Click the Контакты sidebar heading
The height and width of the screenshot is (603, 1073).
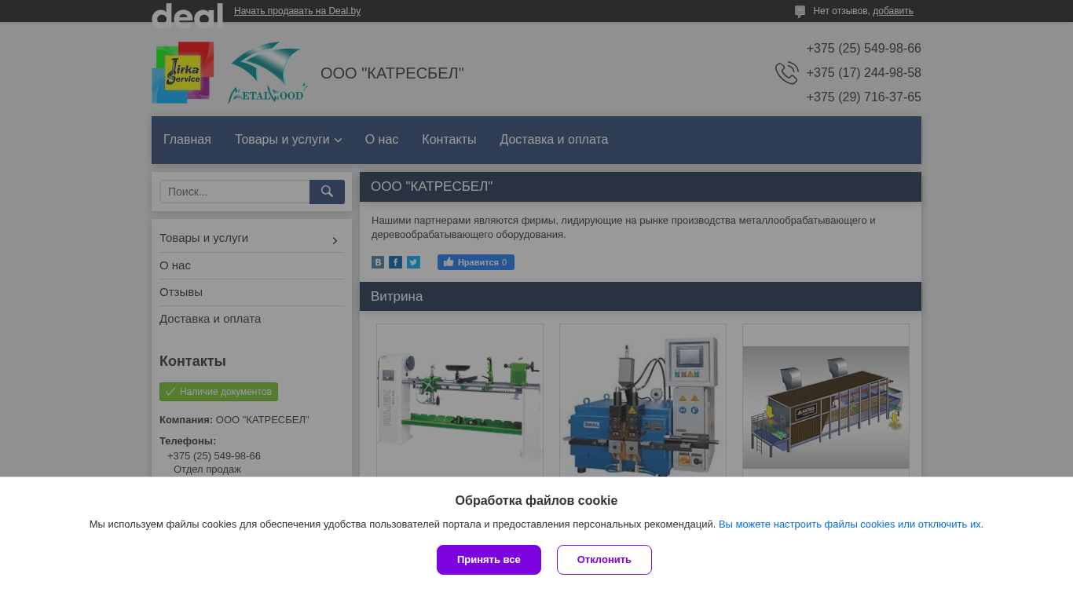coord(192,361)
